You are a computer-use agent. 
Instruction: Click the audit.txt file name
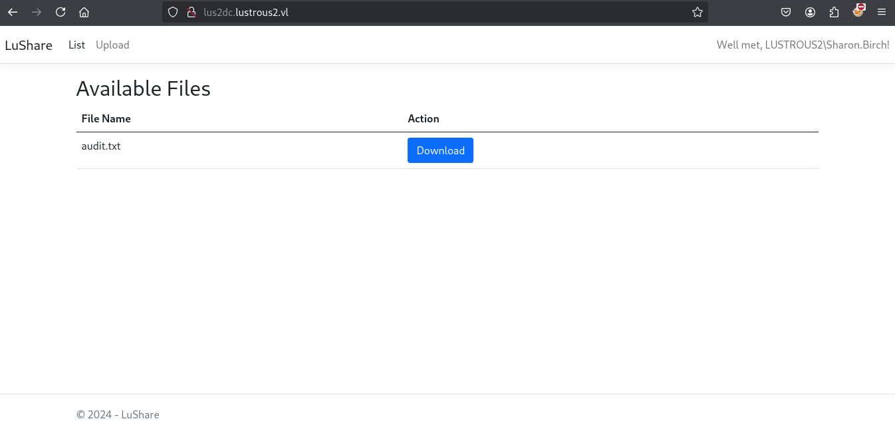pos(101,146)
